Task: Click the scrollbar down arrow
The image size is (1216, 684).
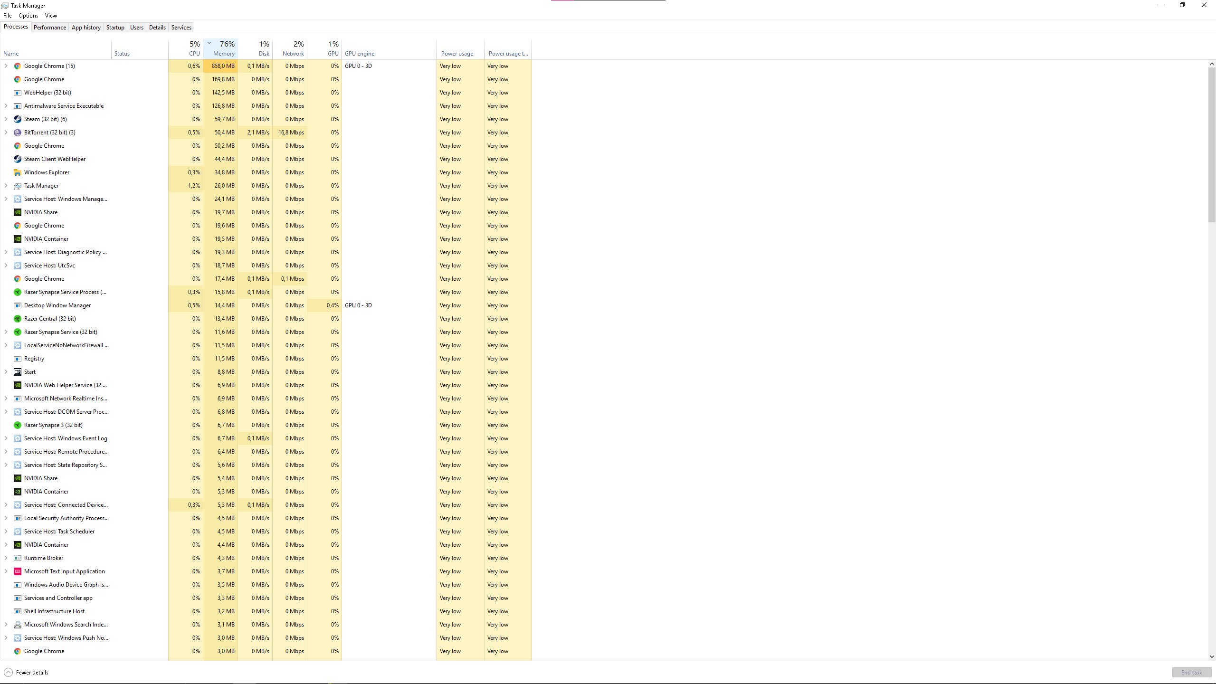Action: pos(1212,657)
